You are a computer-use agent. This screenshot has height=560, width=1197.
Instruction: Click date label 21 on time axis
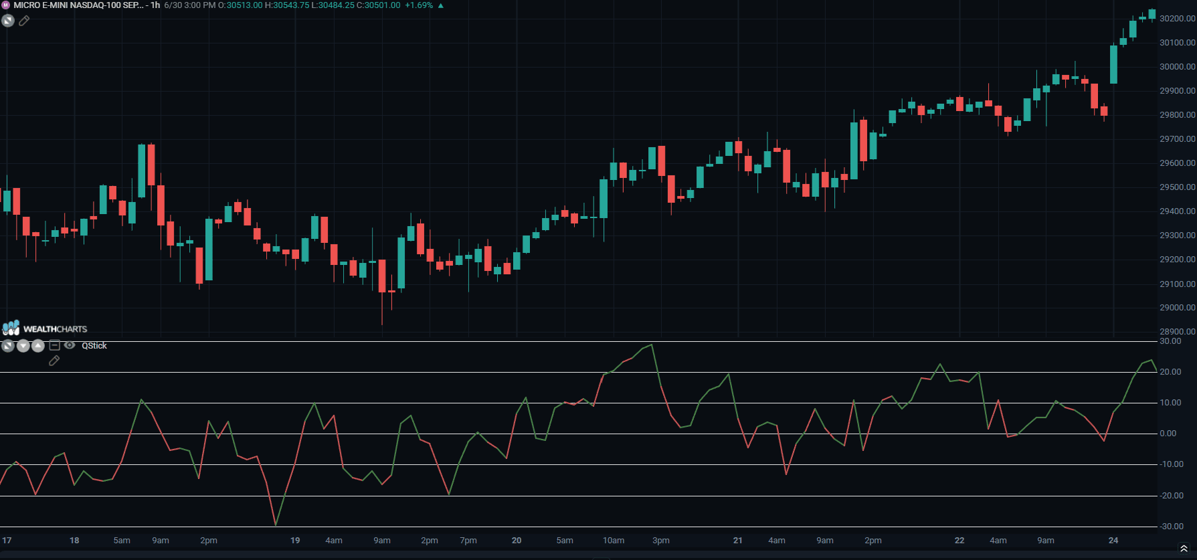click(x=737, y=541)
